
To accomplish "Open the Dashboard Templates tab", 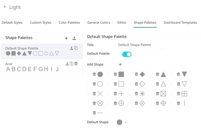I will tap(180, 22).
